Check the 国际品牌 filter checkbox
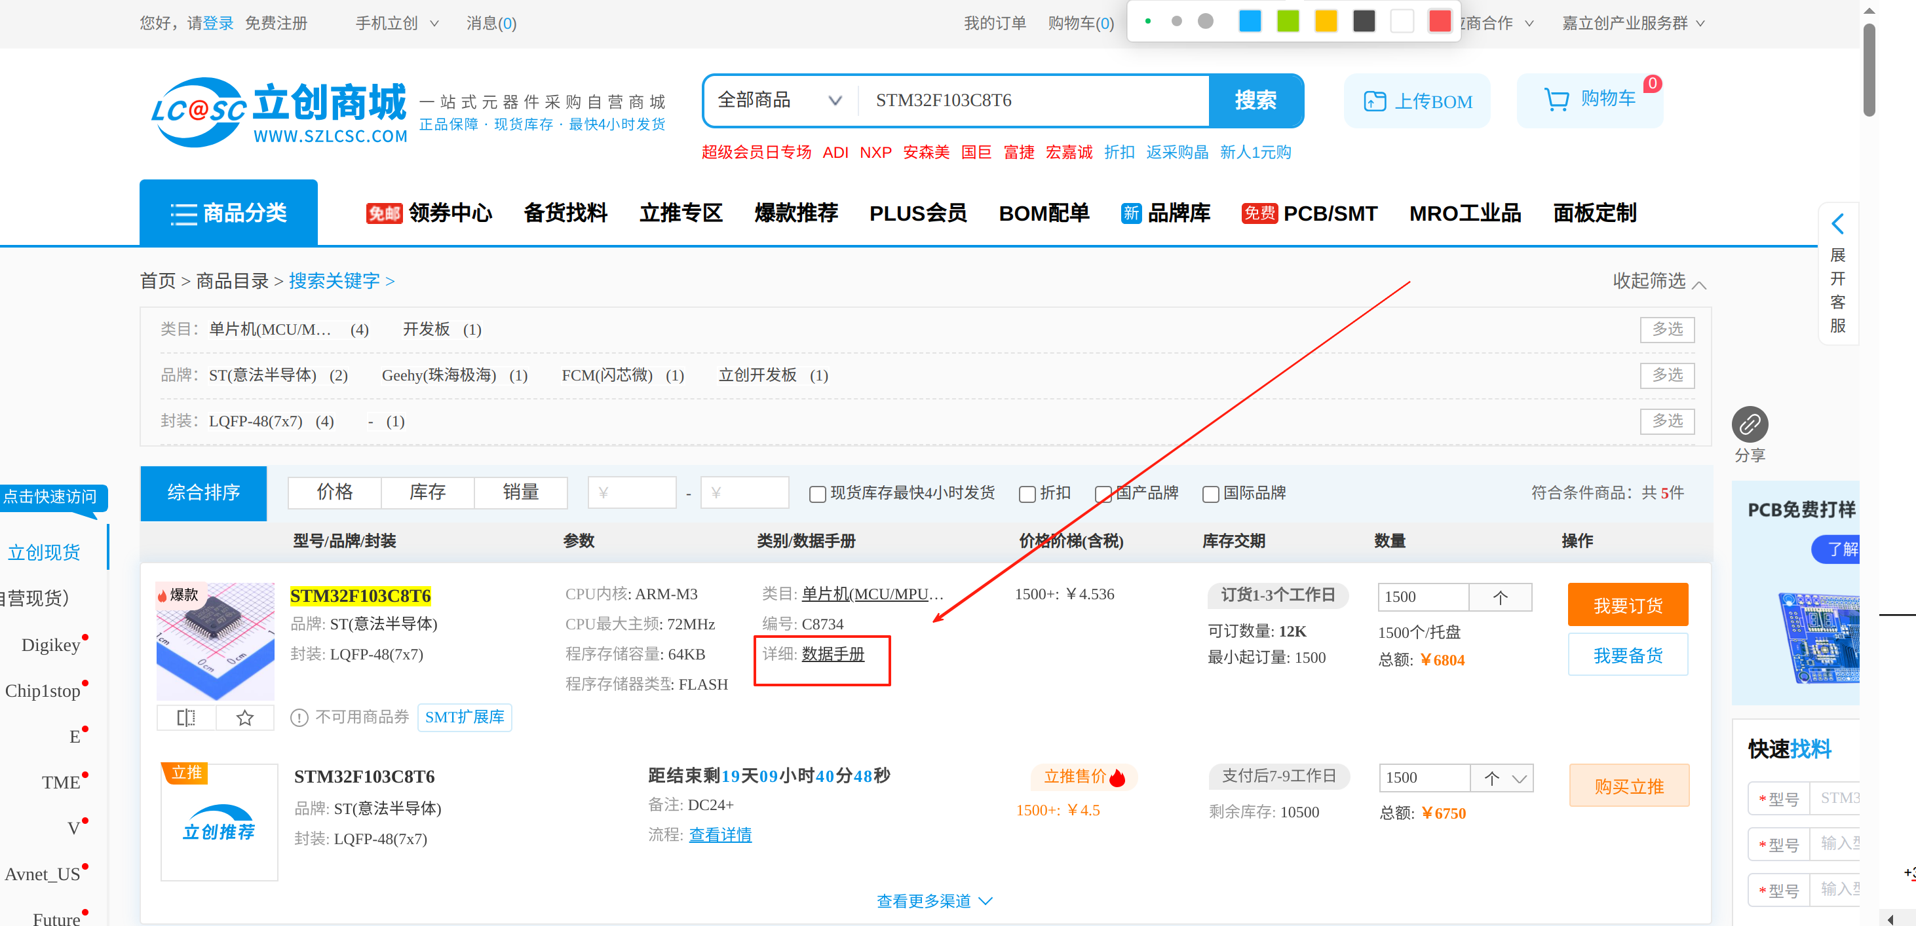 point(1210,494)
